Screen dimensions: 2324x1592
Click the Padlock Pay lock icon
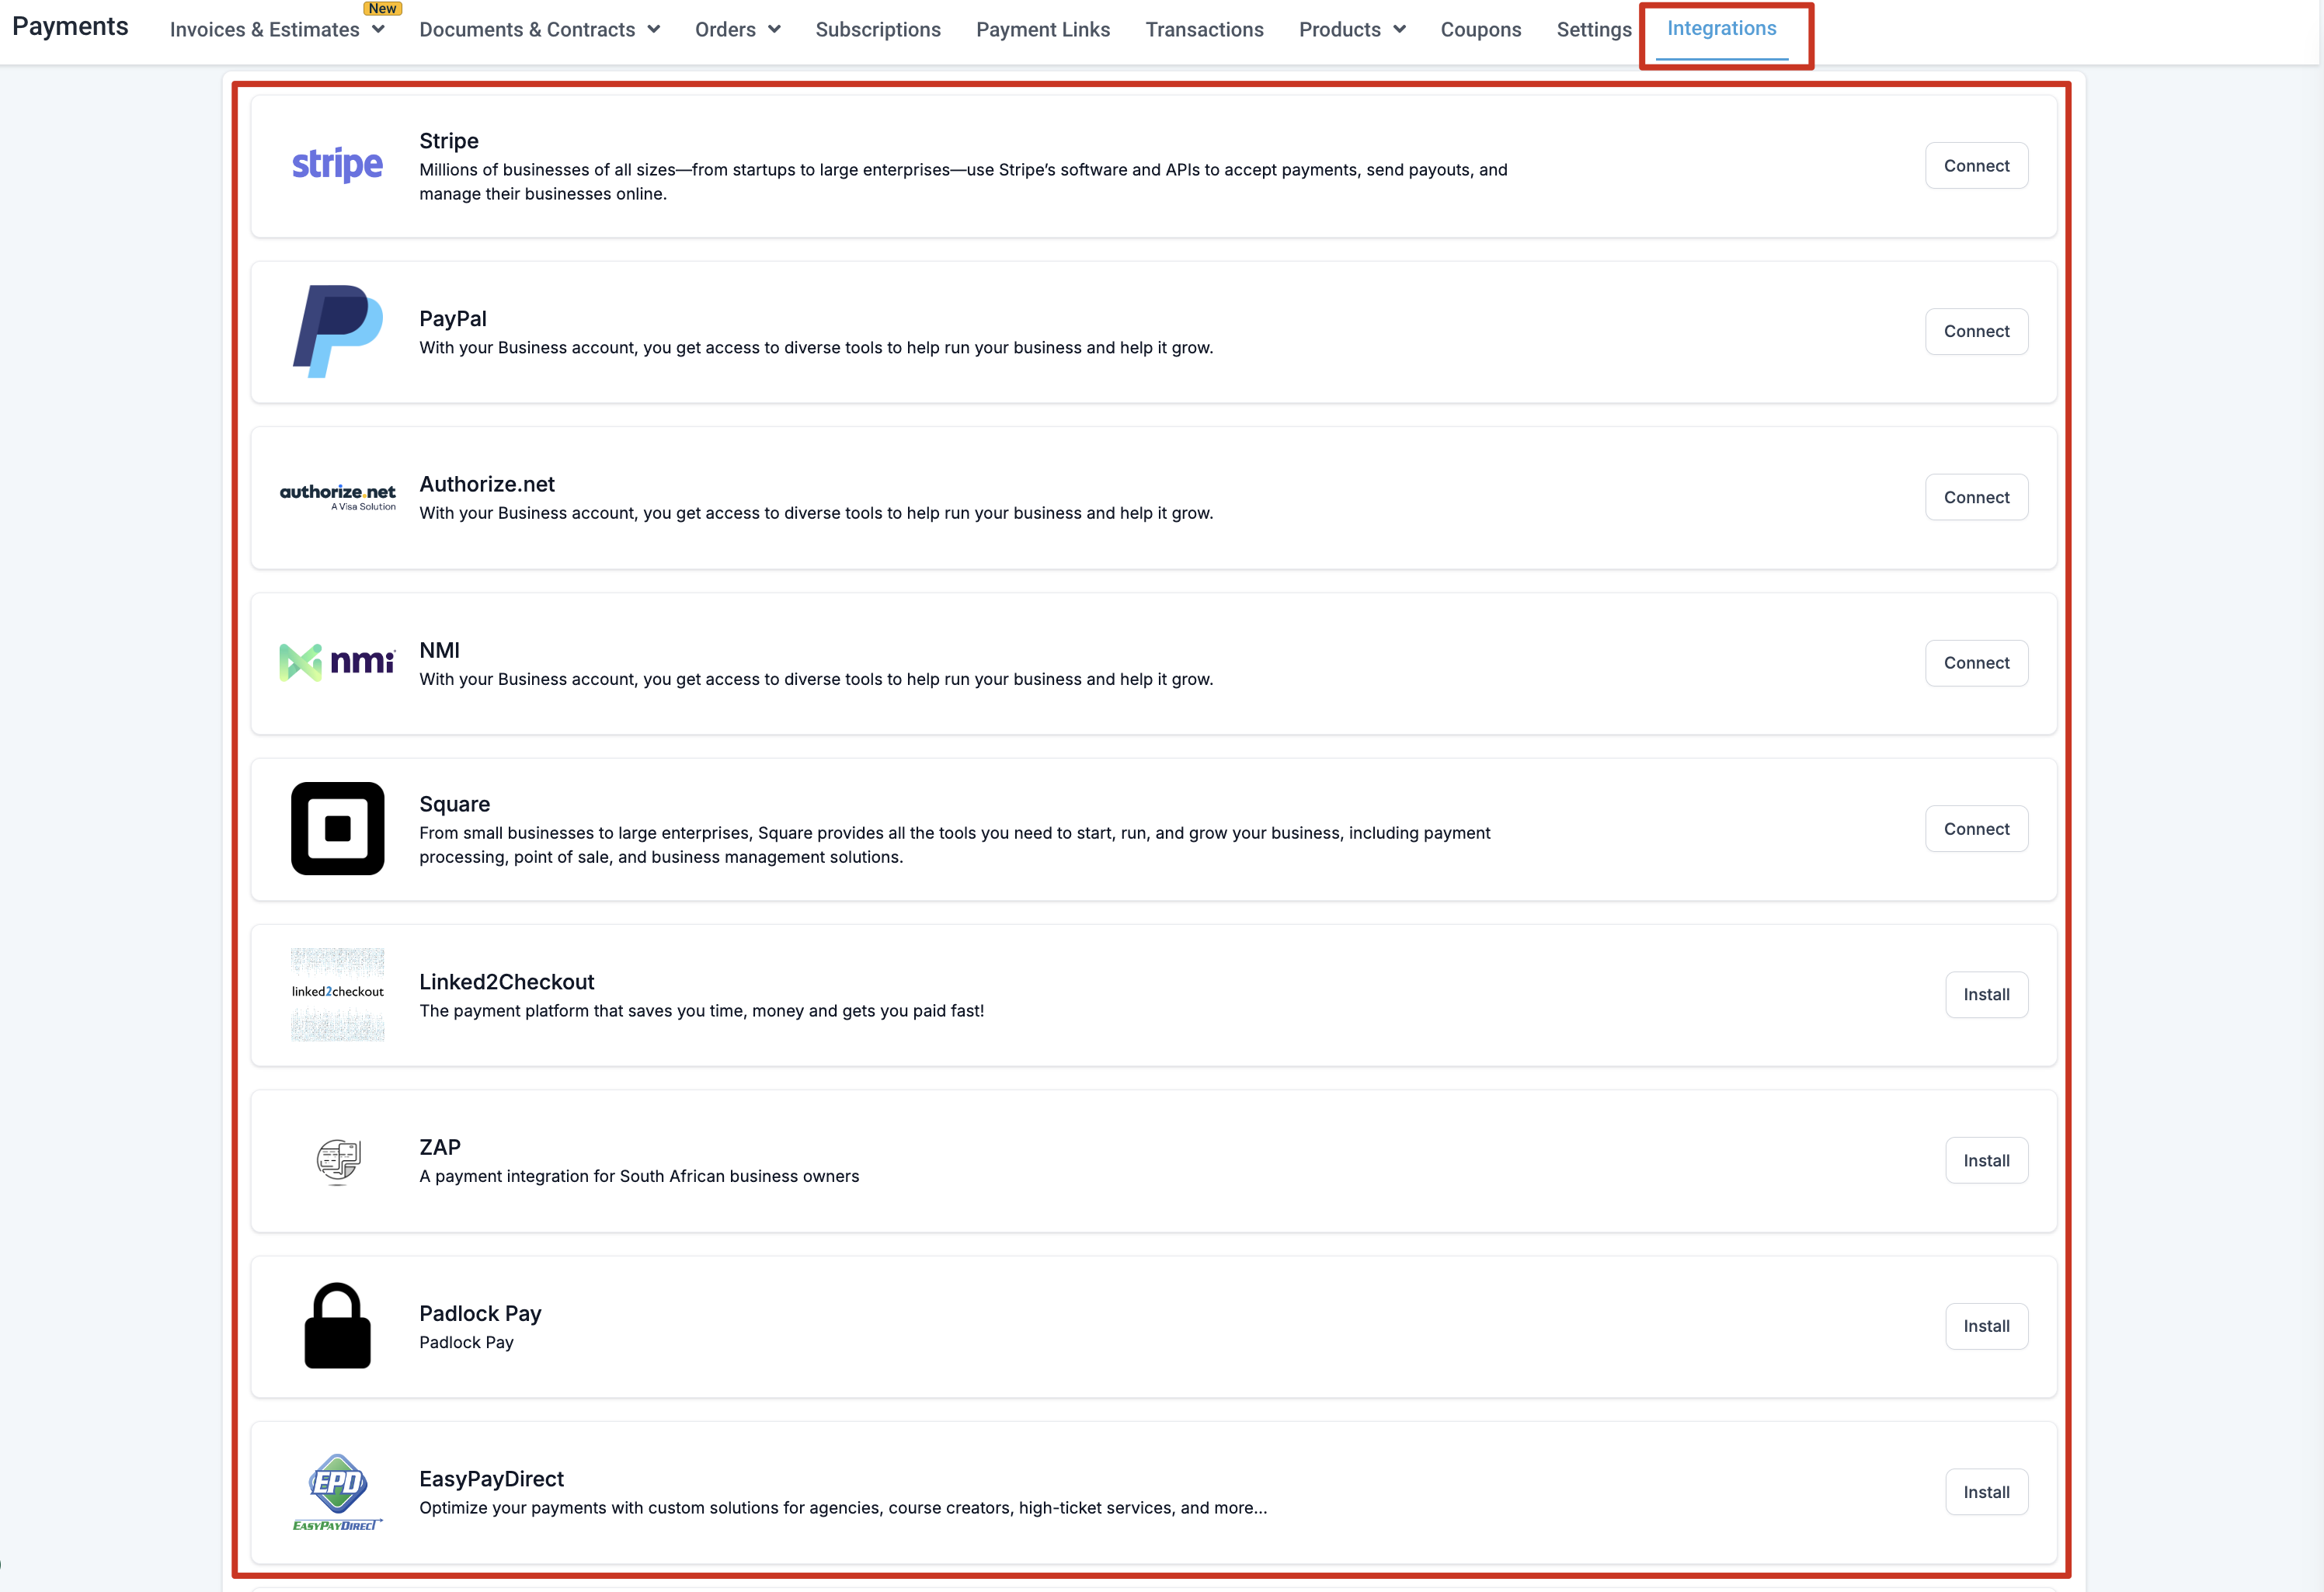(337, 1325)
